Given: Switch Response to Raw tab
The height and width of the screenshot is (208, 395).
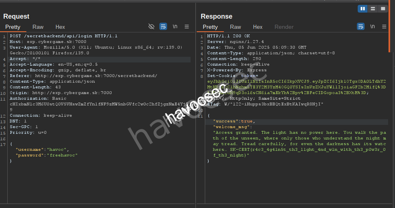Looking at the screenshot, I should tap(236, 27).
